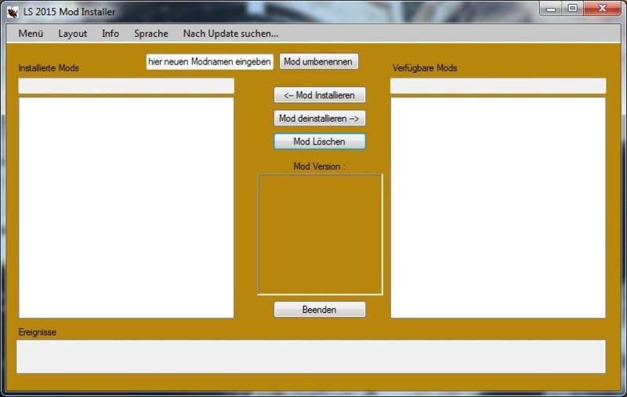Image resolution: width=627 pixels, height=397 pixels.
Task: Maximize the Mod Installer window
Action: coord(573,9)
